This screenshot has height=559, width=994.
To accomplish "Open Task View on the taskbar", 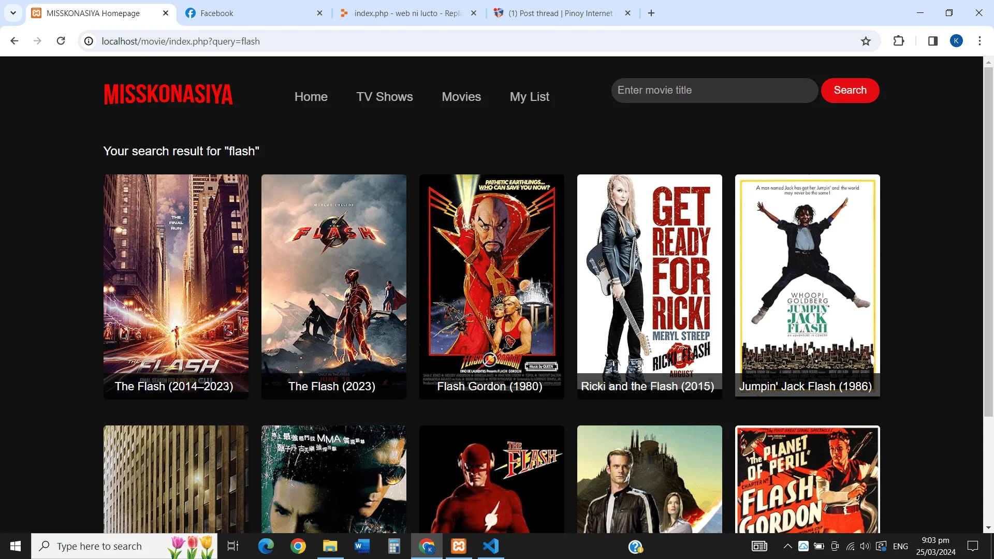I will [x=233, y=546].
